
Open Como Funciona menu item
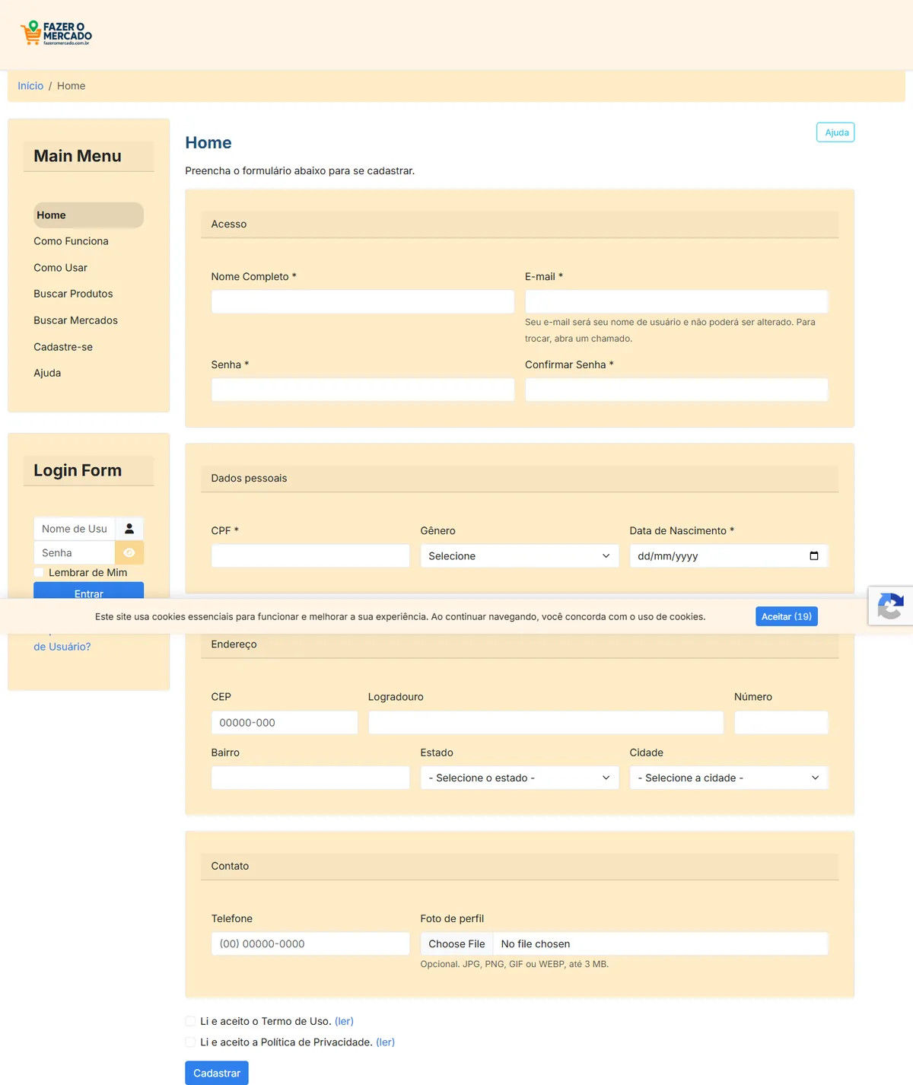click(x=71, y=241)
